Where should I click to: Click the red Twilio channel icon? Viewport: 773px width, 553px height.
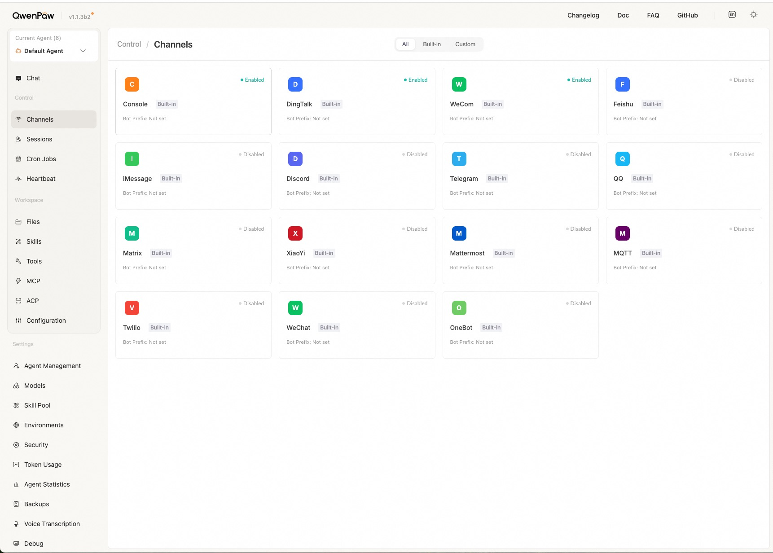(132, 308)
